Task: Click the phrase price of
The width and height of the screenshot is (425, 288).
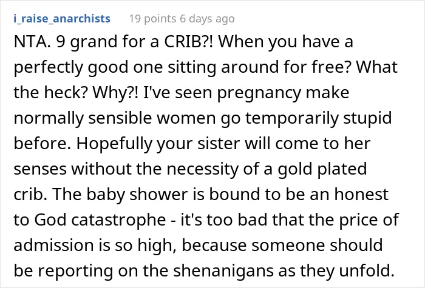Action: [x=369, y=220]
